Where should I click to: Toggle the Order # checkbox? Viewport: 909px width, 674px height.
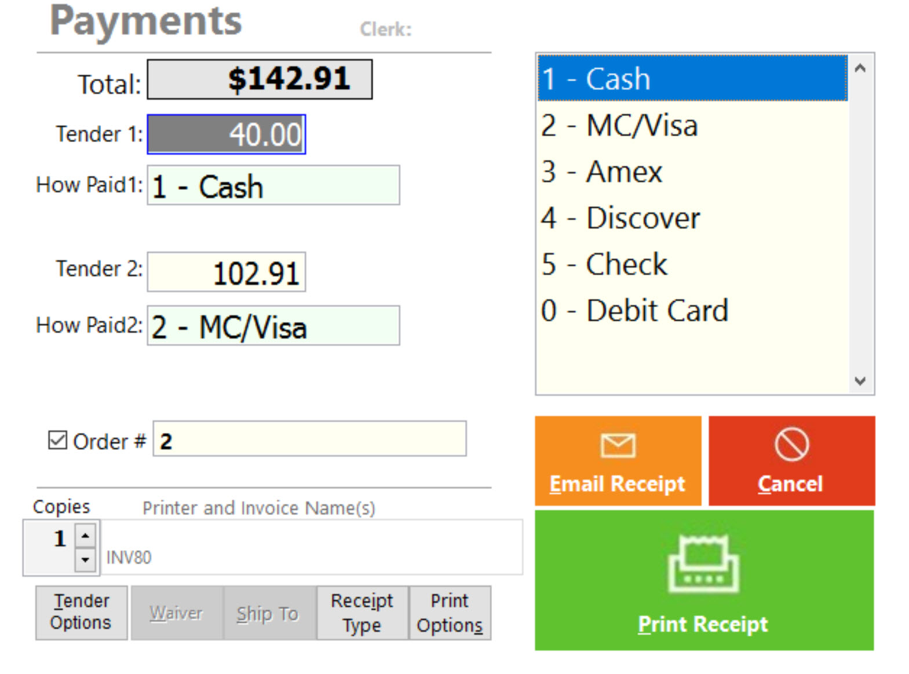point(57,440)
